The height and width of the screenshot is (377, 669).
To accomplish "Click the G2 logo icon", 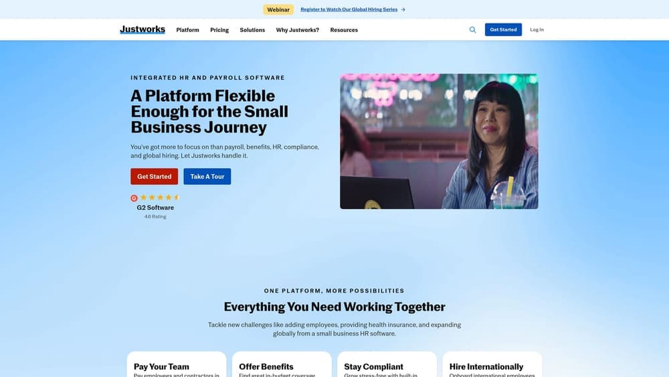I will click(x=134, y=198).
